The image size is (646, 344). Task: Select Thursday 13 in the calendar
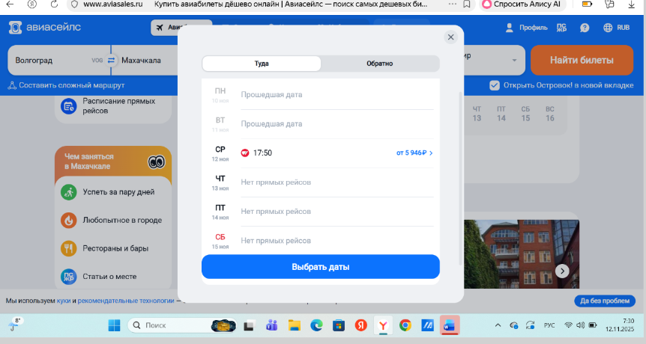[477, 114]
